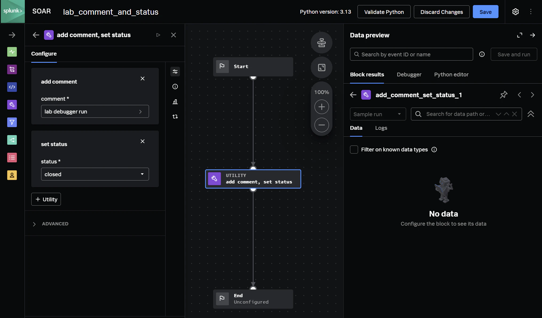This screenshot has height=318, width=542.
Task: Open the block settings sliders icon
Action: 175,72
